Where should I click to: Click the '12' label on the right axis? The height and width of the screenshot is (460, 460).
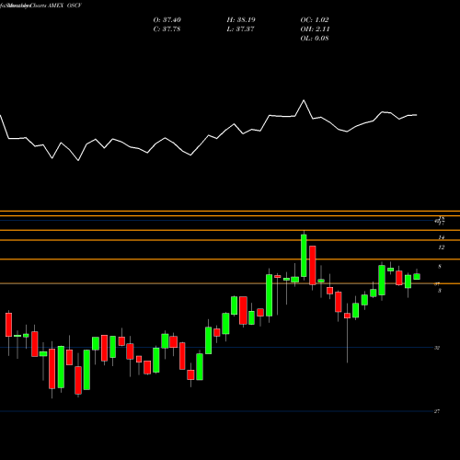[441, 247]
